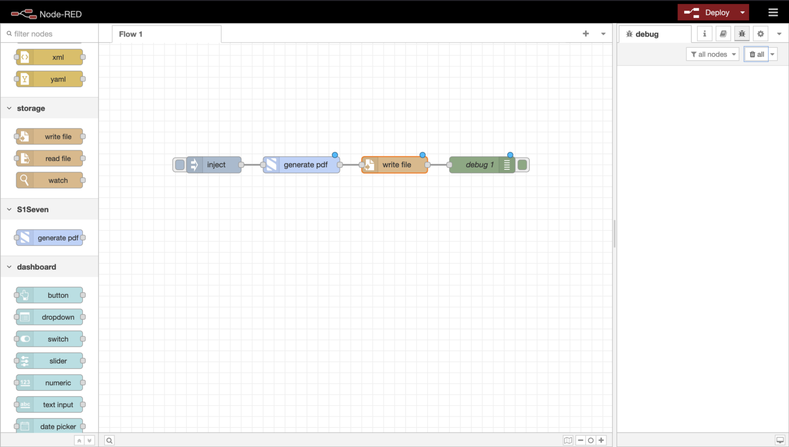Collapse the storage palette category
This screenshot has width=789, height=447.
10,108
